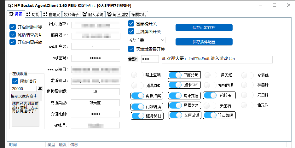The height and width of the screenshot is (148, 295).
Task: Click the 触发 log column header
Action: pos(63,145)
